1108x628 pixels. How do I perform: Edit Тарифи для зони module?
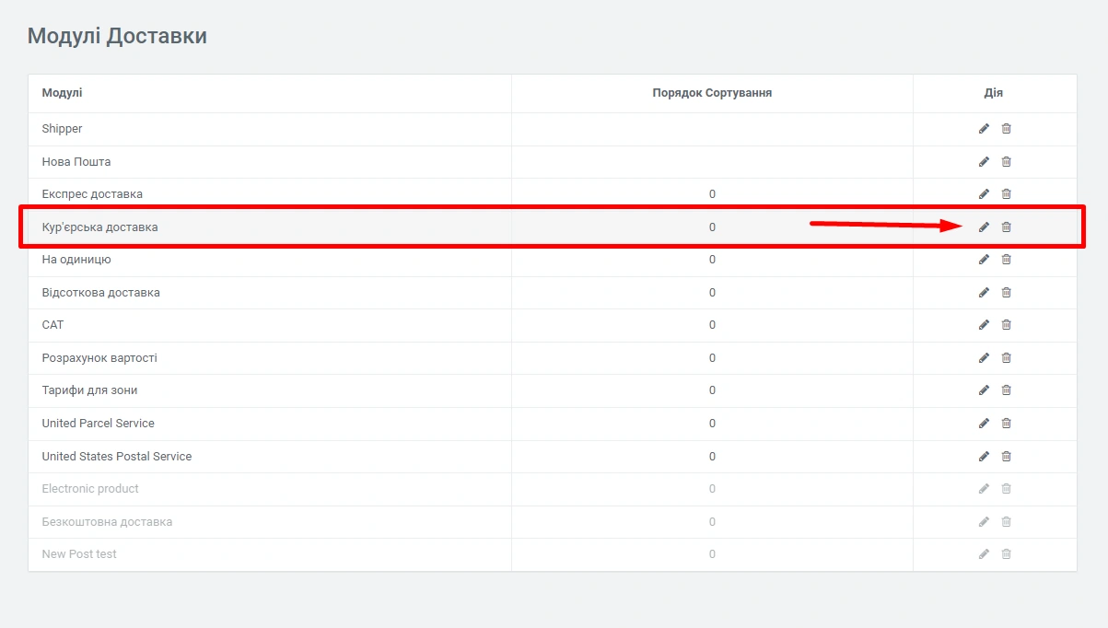pos(984,390)
